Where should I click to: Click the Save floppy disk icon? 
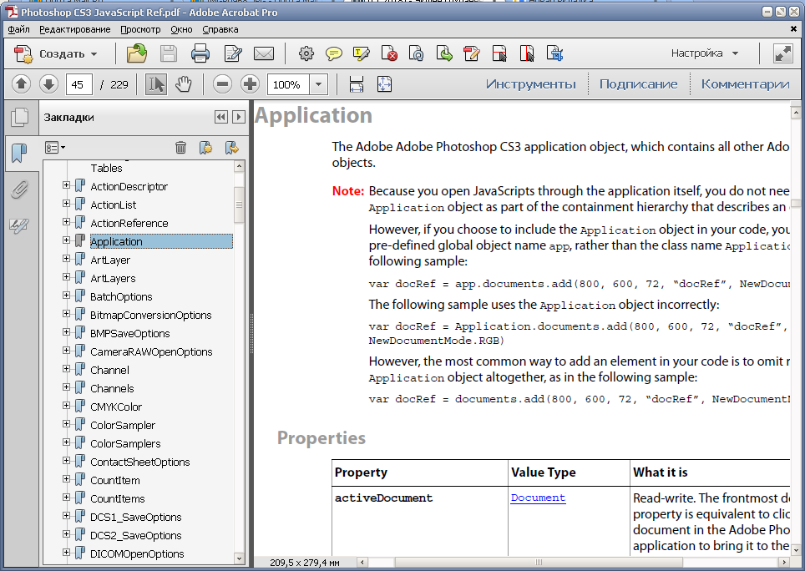pos(169,53)
